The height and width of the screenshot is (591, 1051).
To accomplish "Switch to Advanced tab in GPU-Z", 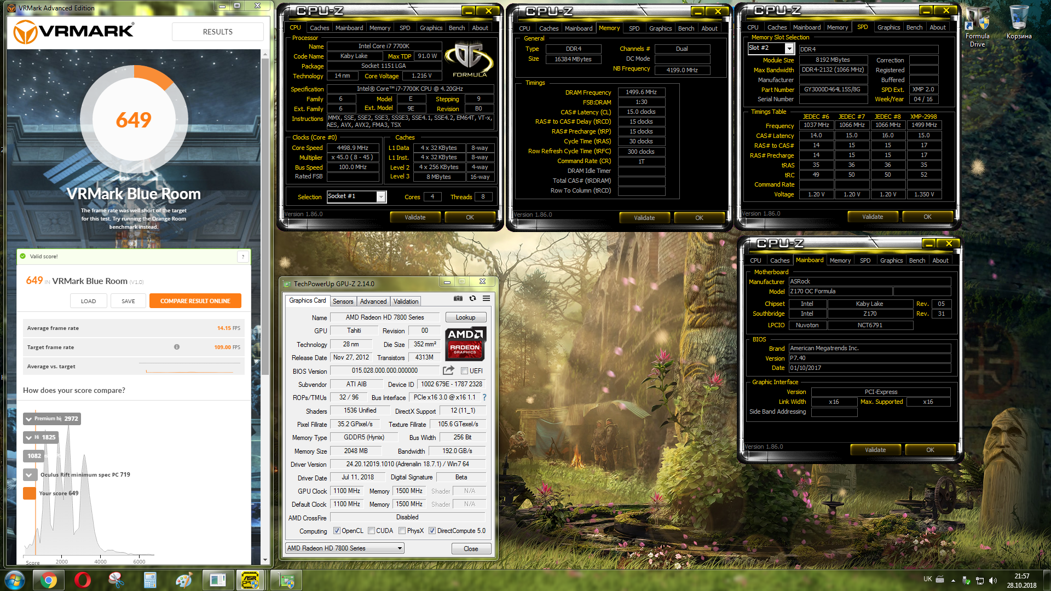I will point(373,302).
